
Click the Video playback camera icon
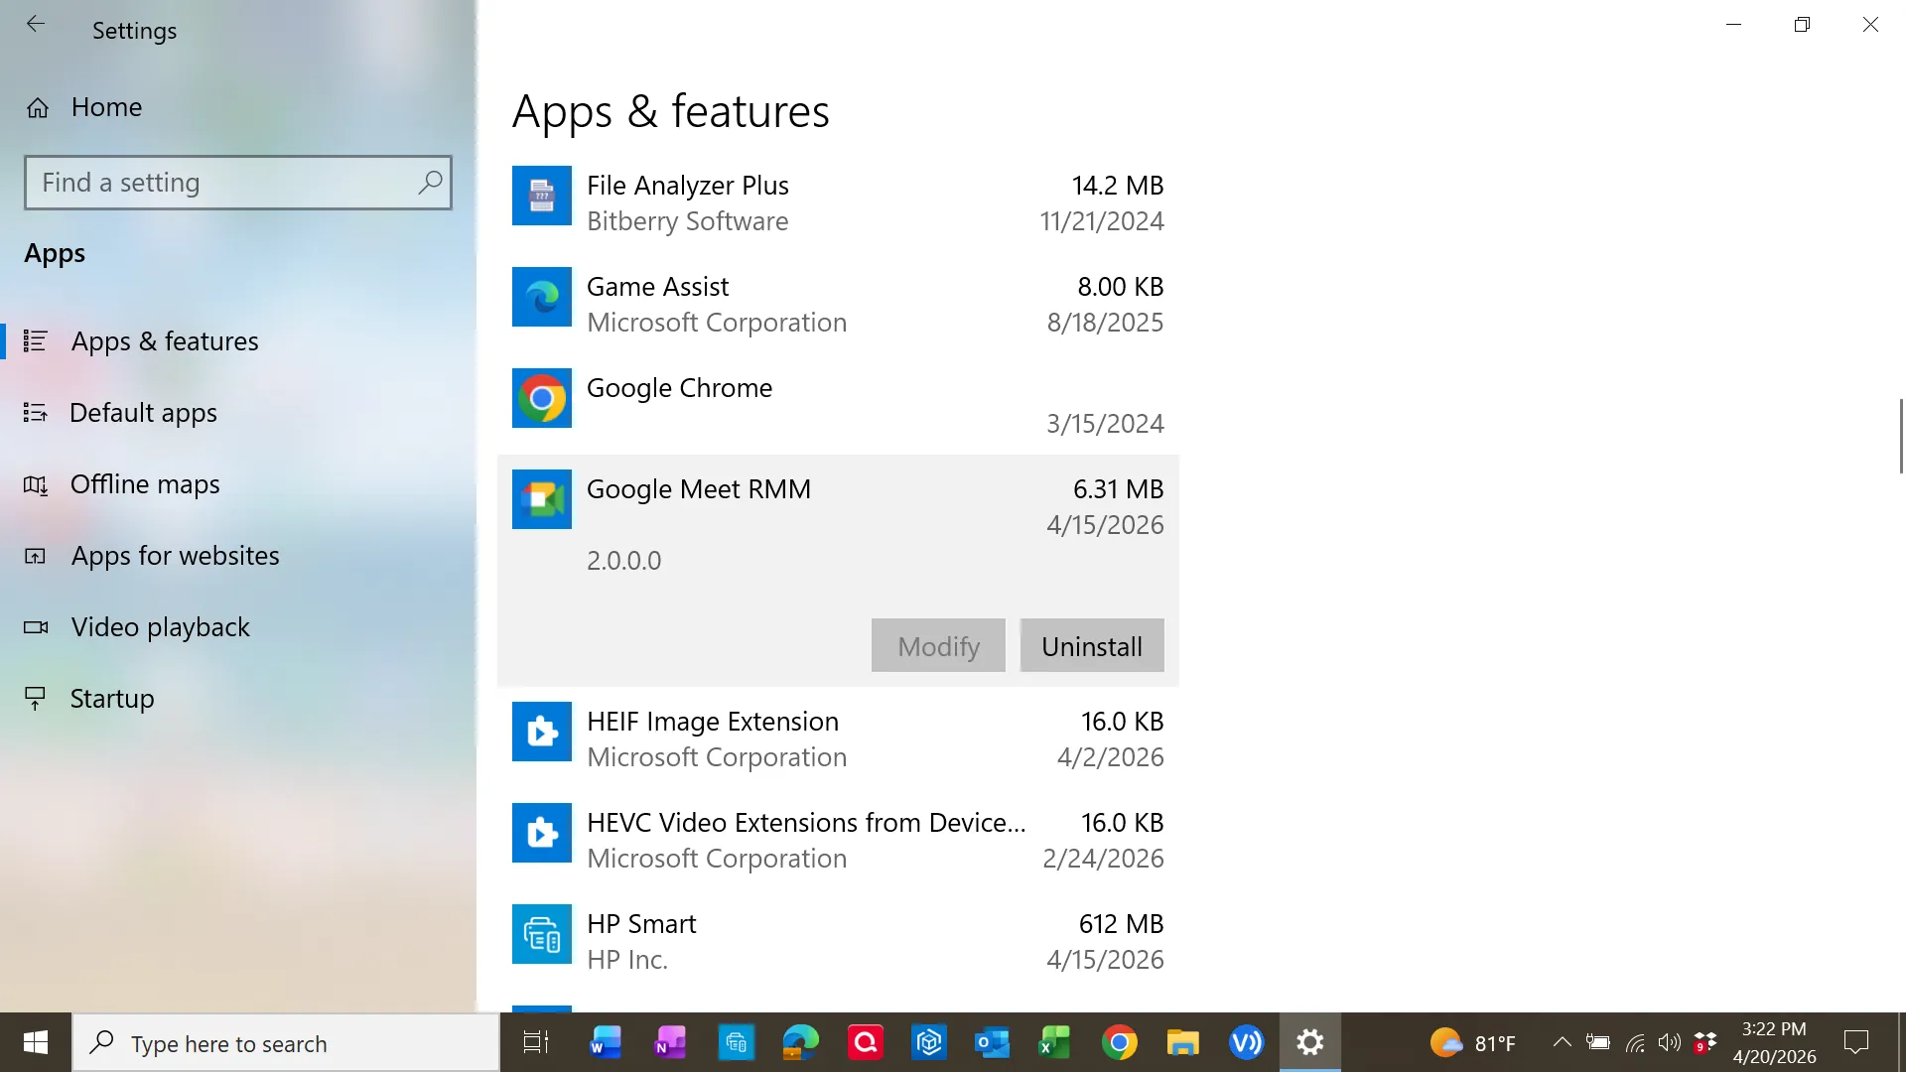point(36,627)
